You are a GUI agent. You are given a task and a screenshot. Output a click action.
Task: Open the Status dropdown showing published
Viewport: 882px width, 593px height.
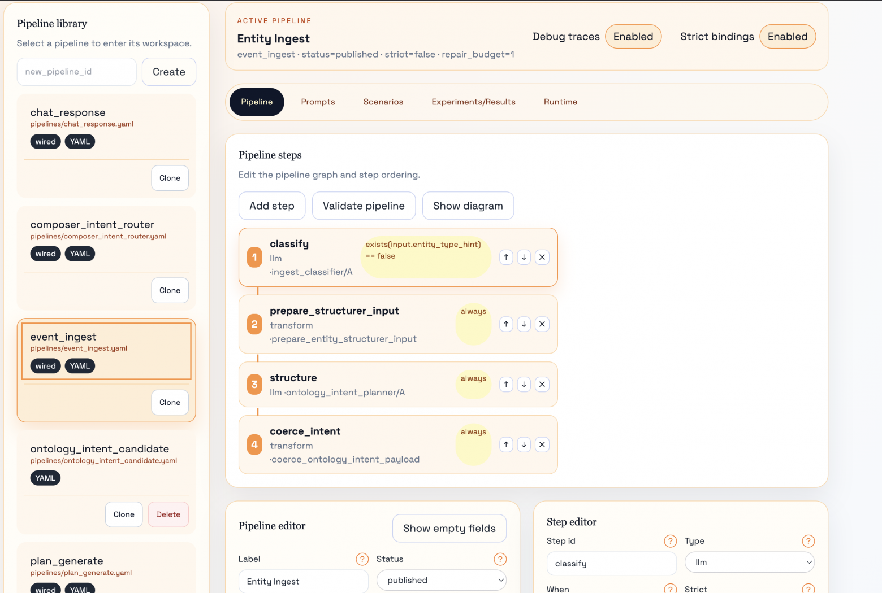(x=442, y=581)
